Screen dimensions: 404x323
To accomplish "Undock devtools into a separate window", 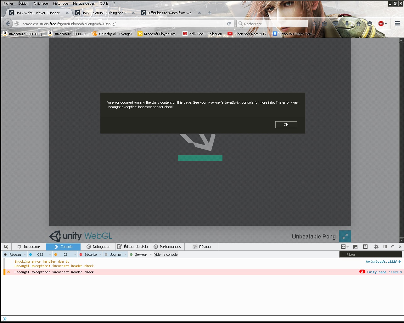I will (x=392, y=247).
